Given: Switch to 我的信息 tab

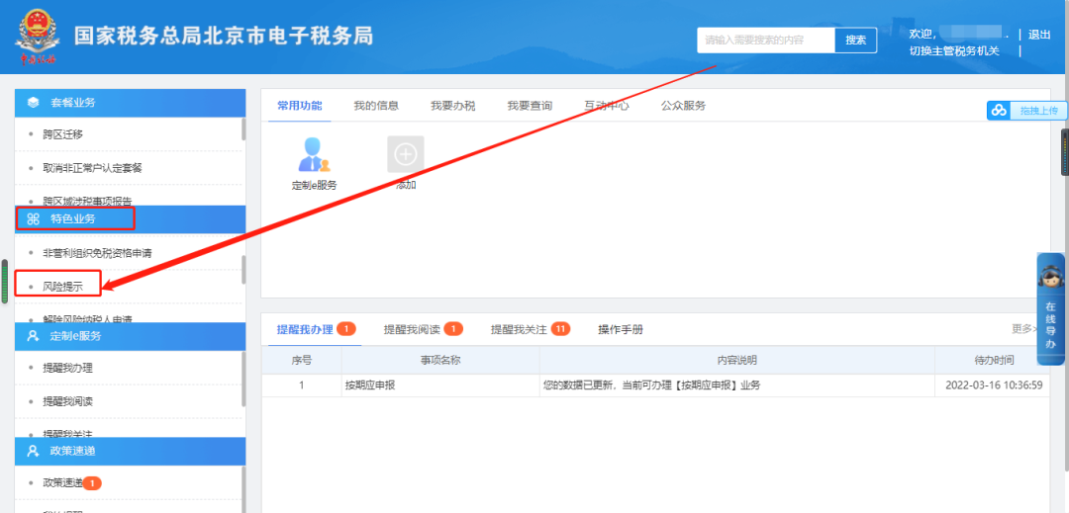Looking at the screenshot, I should (x=376, y=106).
